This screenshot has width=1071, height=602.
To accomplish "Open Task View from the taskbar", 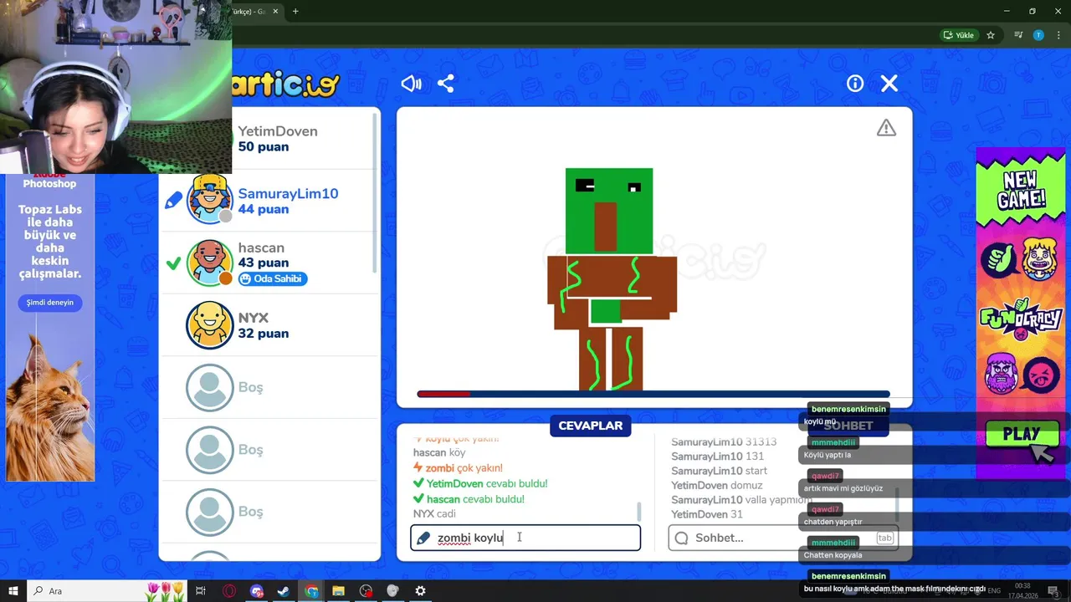I will click(201, 591).
